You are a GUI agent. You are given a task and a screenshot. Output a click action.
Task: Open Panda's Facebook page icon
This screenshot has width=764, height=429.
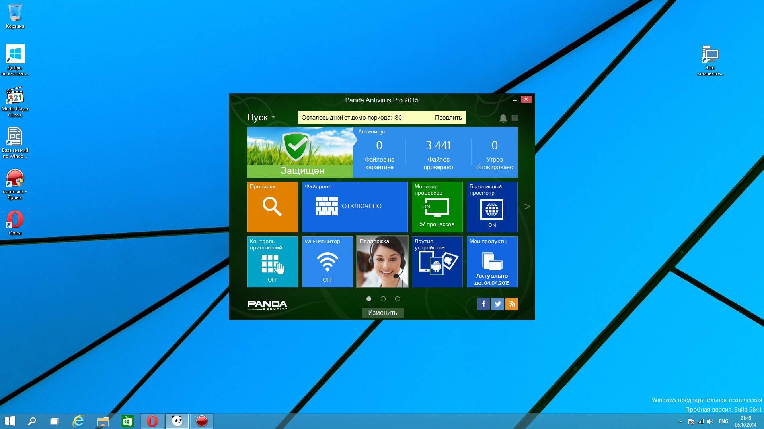[483, 304]
